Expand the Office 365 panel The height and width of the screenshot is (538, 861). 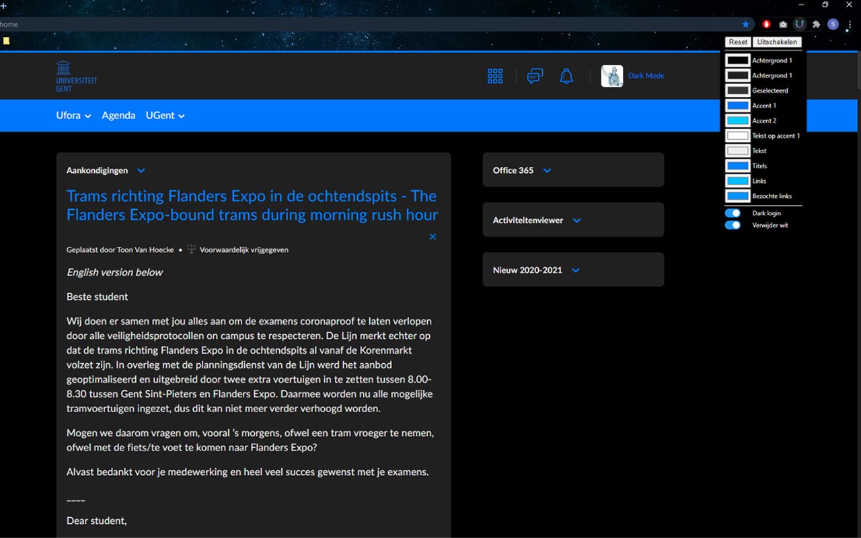pos(546,170)
